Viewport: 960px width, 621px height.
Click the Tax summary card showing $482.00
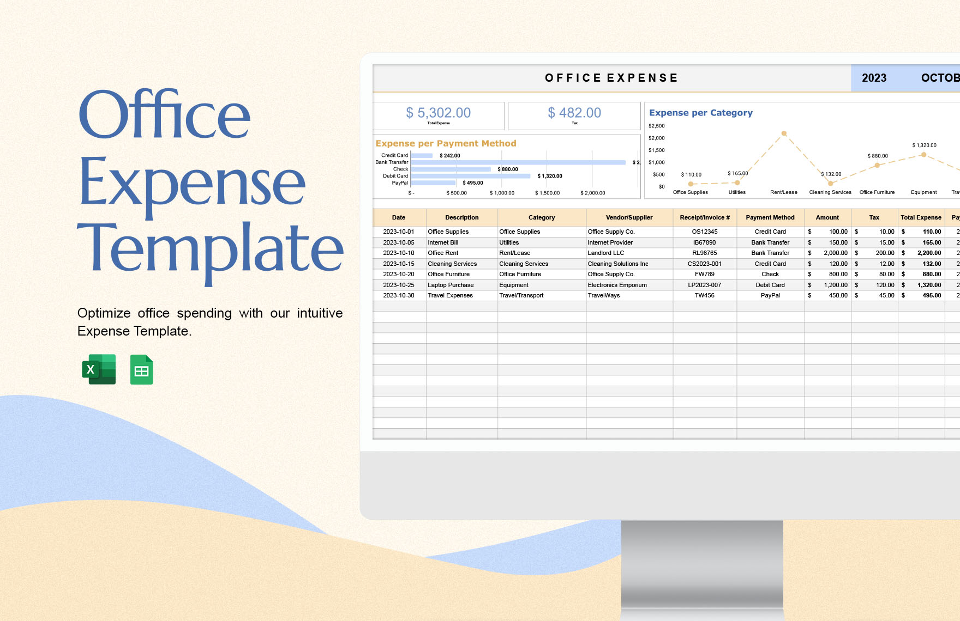tap(574, 115)
